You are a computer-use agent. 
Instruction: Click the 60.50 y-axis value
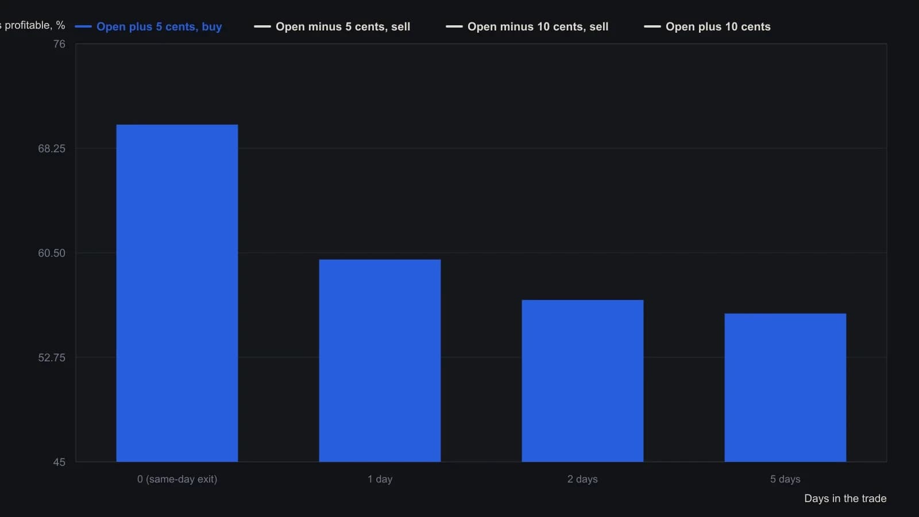point(52,253)
